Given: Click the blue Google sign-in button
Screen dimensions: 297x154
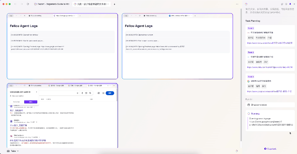Looking at the screenshot, I should click(x=110, y=93).
